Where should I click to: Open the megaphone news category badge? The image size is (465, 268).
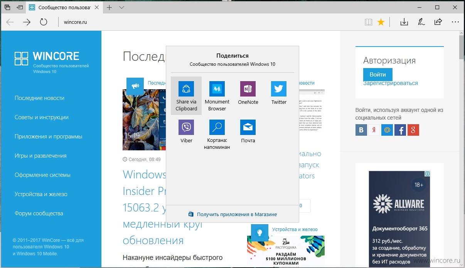click(135, 86)
